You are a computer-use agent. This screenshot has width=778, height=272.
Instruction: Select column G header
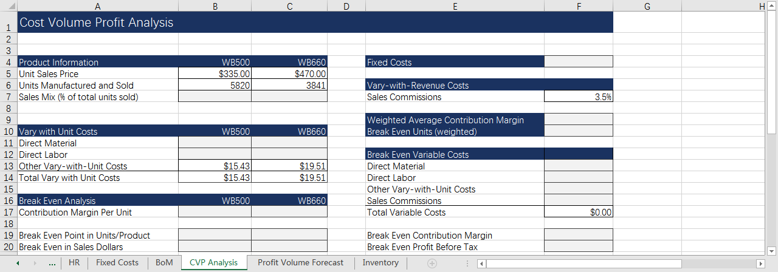(x=647, y=5)
